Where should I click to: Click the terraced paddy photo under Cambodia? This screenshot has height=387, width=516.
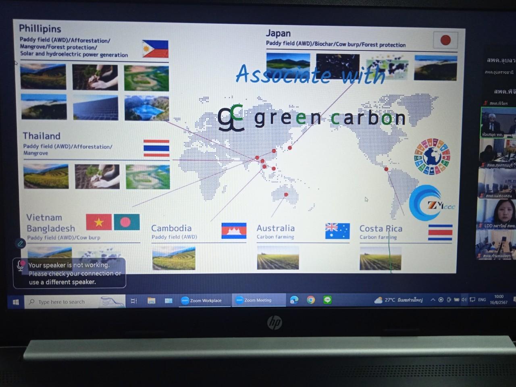coord(174,258)
